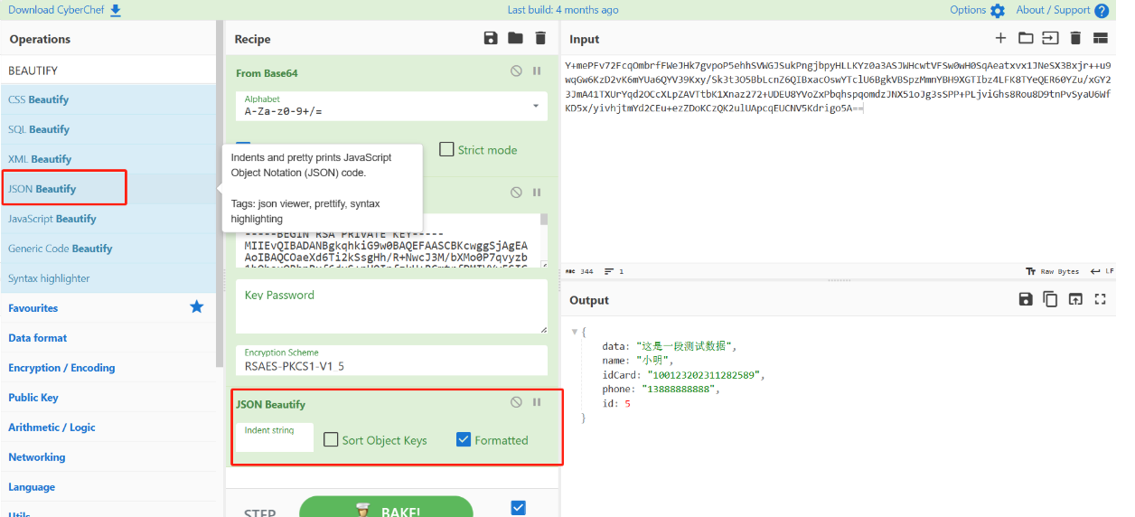The width and height of the screenshot is (1135, 517).
Task: Click the Key Password field
Action: tap(391, 306)
